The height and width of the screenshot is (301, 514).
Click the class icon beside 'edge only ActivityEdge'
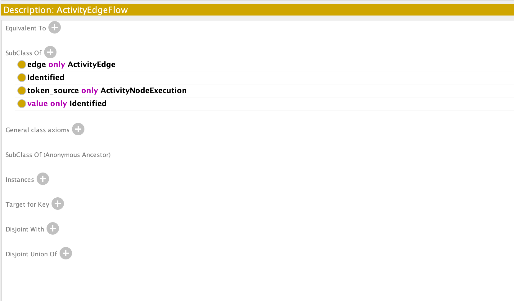[x=21, y=64]
